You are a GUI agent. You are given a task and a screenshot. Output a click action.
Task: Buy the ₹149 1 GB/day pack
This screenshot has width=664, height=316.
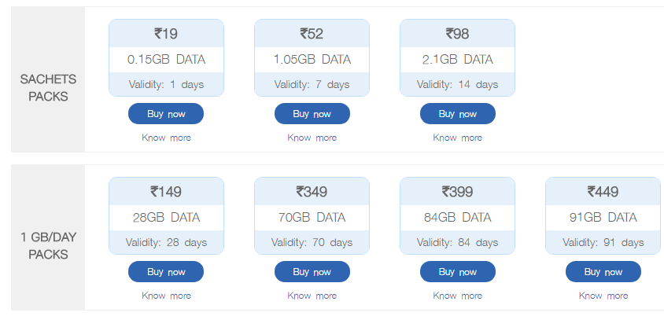point(166,271)
